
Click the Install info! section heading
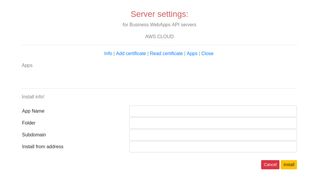click(x=33, y=97)
